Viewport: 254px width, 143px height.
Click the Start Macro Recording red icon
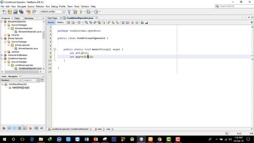(133, 23)
